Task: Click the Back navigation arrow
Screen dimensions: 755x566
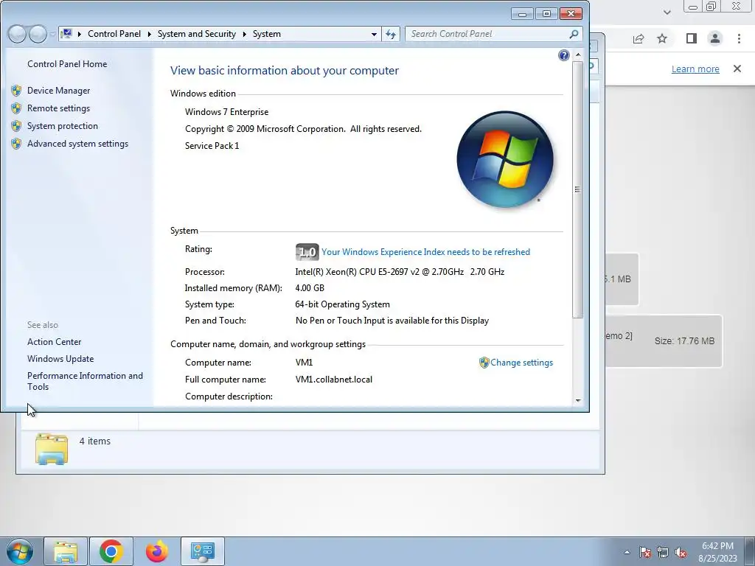Action: point(17,34)
